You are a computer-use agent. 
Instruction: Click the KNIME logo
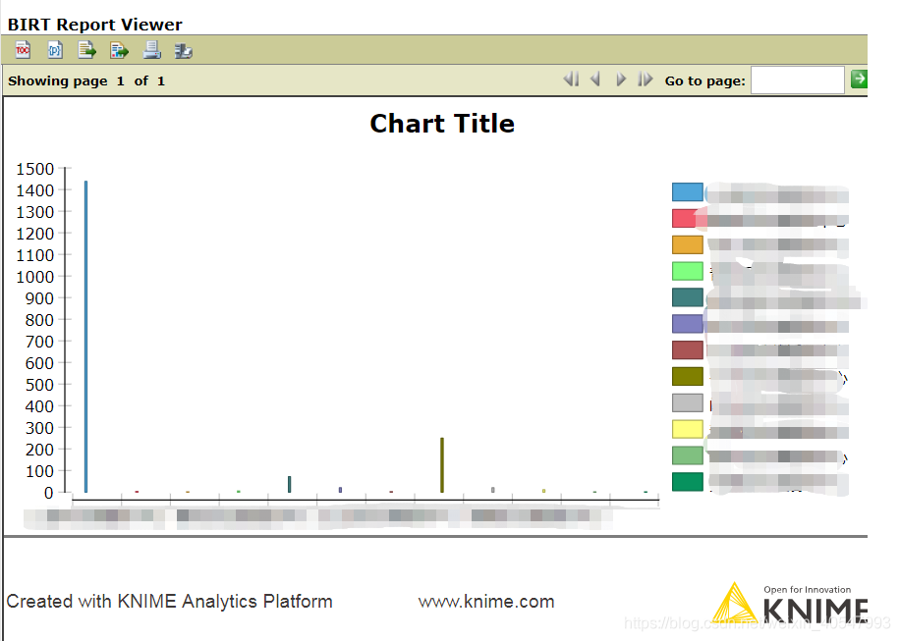790,604
